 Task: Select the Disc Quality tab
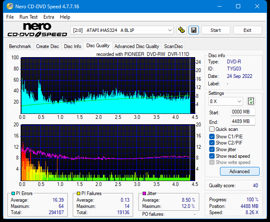(x=98, y=46)
